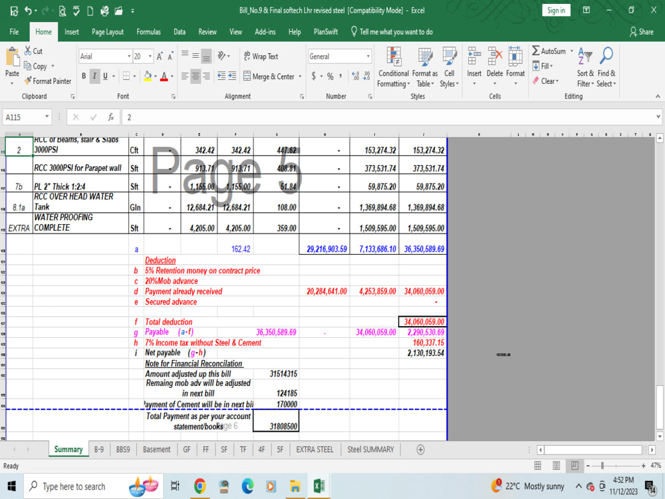Switch to the Formulas ribbon tab

(x=148, y=31)
